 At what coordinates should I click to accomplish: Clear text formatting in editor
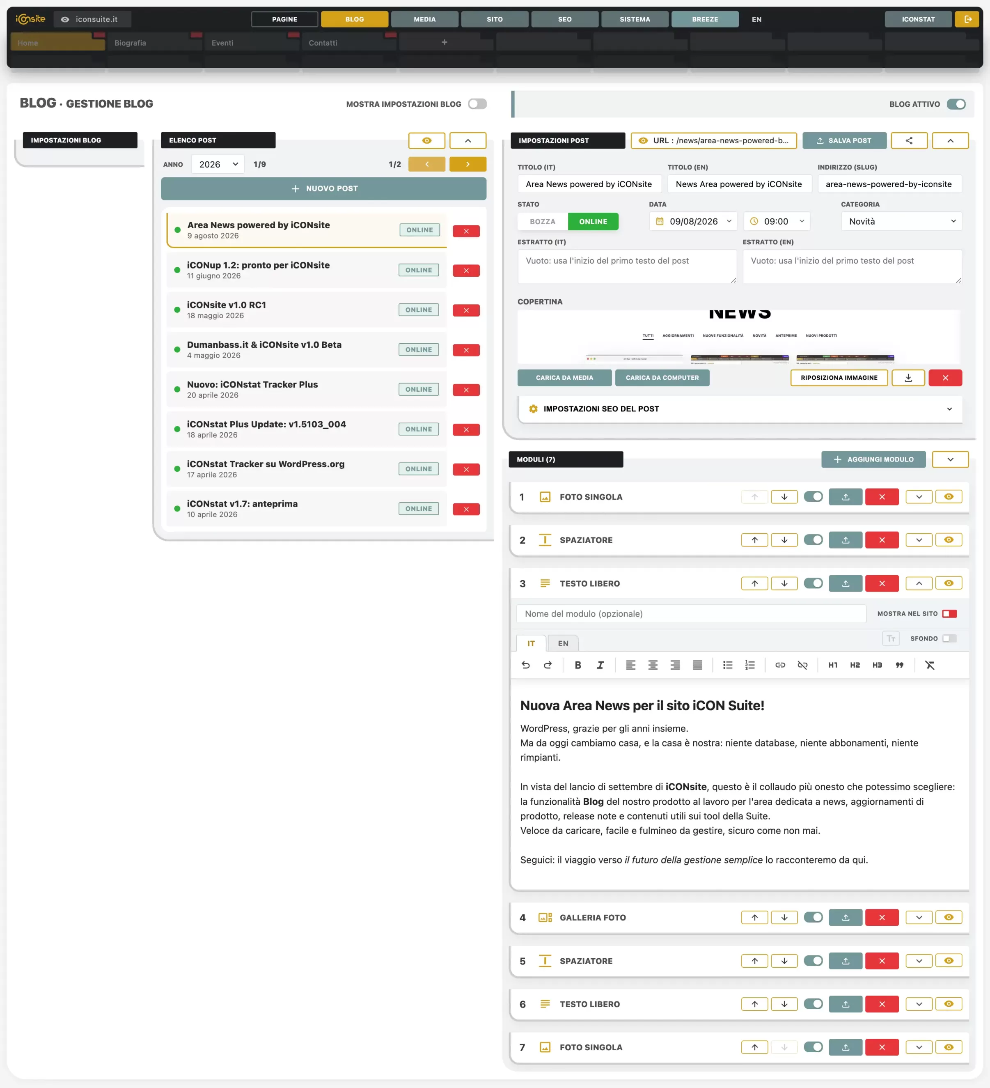coord(930,665)
